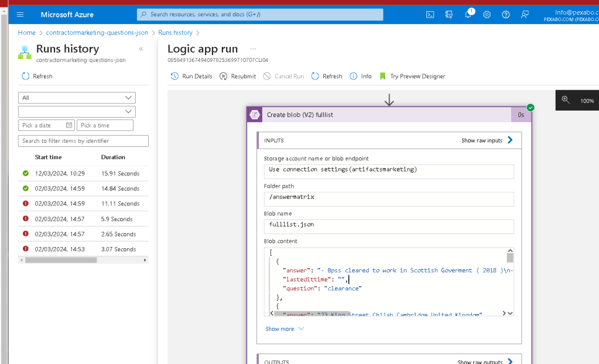This screenshot has width=599, height=364.
Task: Collapse the Runs history pane
Action: (x=141, y=49)
